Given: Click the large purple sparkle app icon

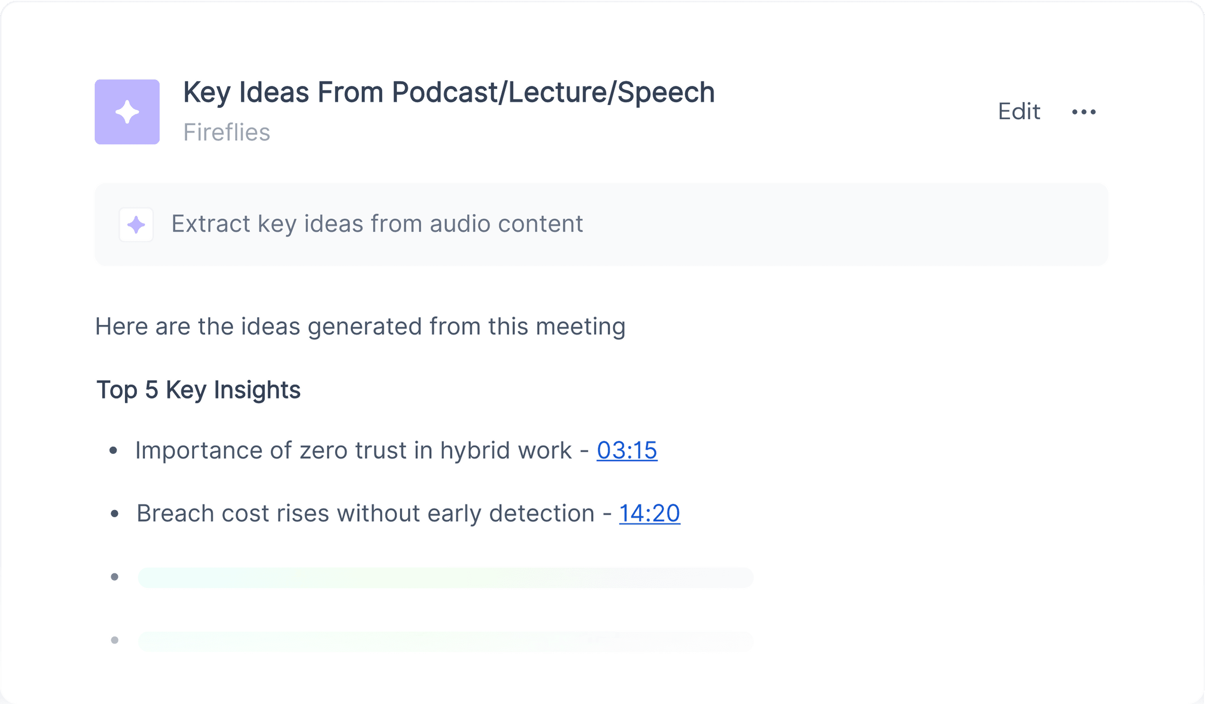Looking at the screenshot, I should [x=127, y=112].
